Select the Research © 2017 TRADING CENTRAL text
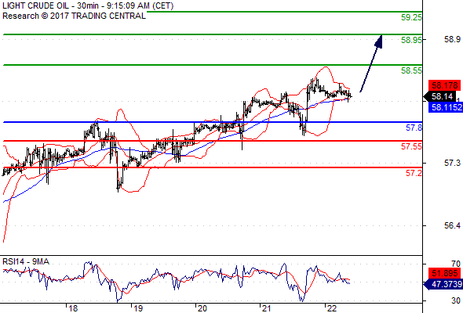463x313 pixels. (x=74, y=16)
